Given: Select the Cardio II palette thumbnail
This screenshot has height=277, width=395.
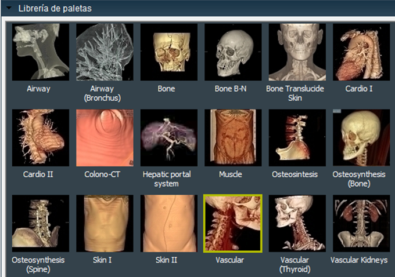Looking at the screenshot, I should point(41,138).
